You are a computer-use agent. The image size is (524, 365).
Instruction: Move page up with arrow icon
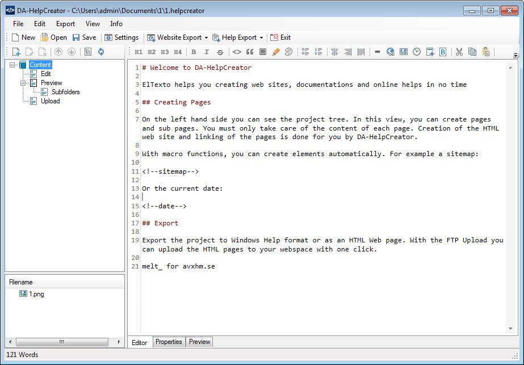tap(58, 52)
